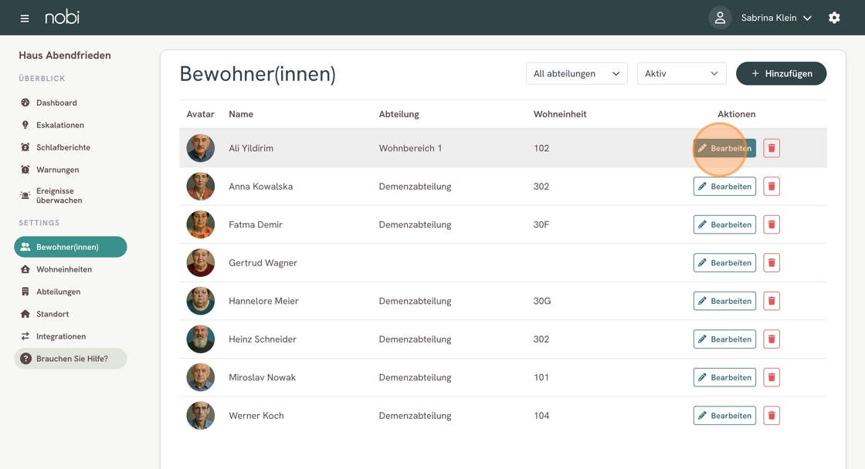
Task: Click Bearbeiten for Anna Kowalska
Action: click(724, 186)
